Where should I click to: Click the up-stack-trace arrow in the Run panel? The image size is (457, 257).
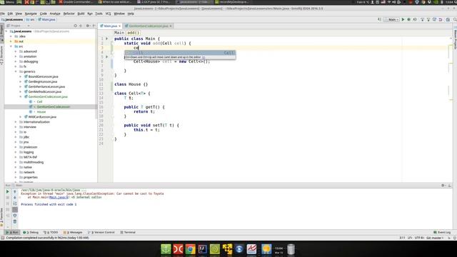pos(15,191)
